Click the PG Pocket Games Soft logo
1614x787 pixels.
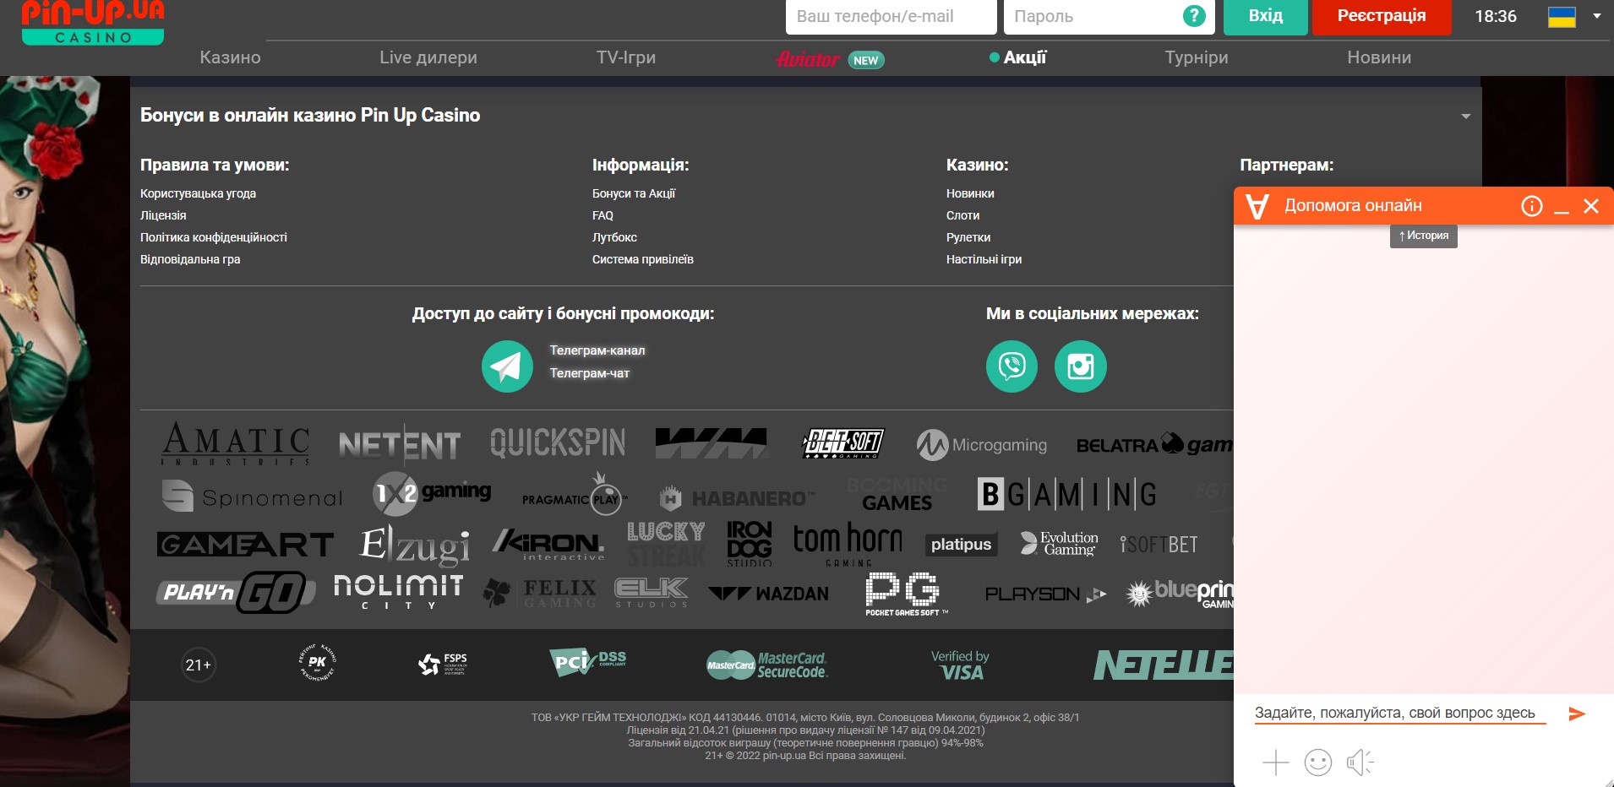[x=907, y=594]
